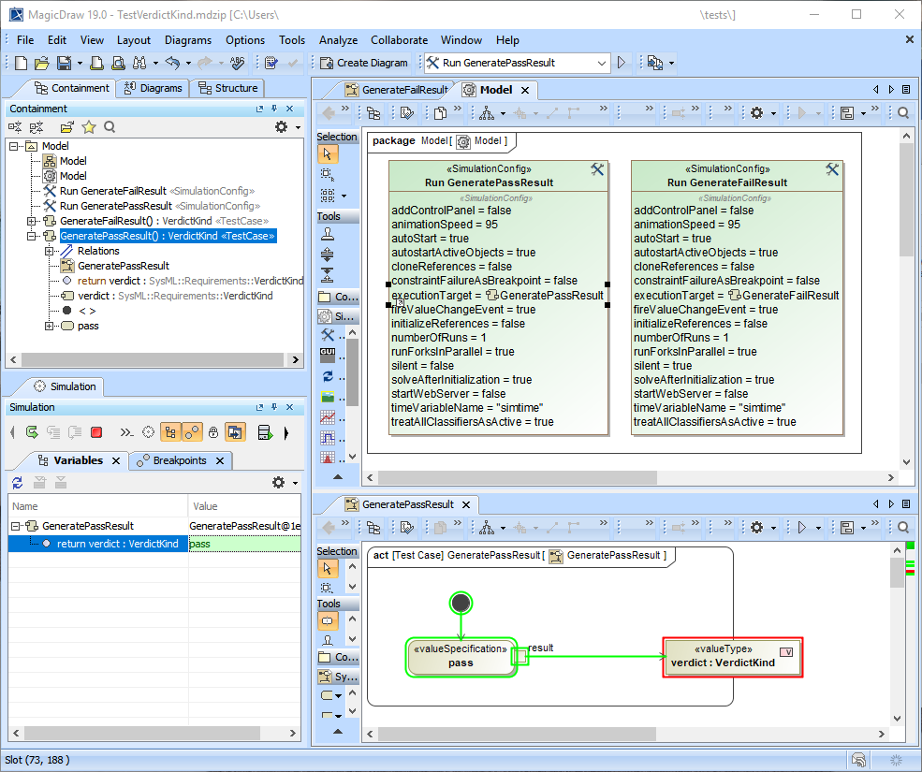Screen dimensions: 922x772
Task: Click the Create Diagram button
Action: [x=364, y=63]
